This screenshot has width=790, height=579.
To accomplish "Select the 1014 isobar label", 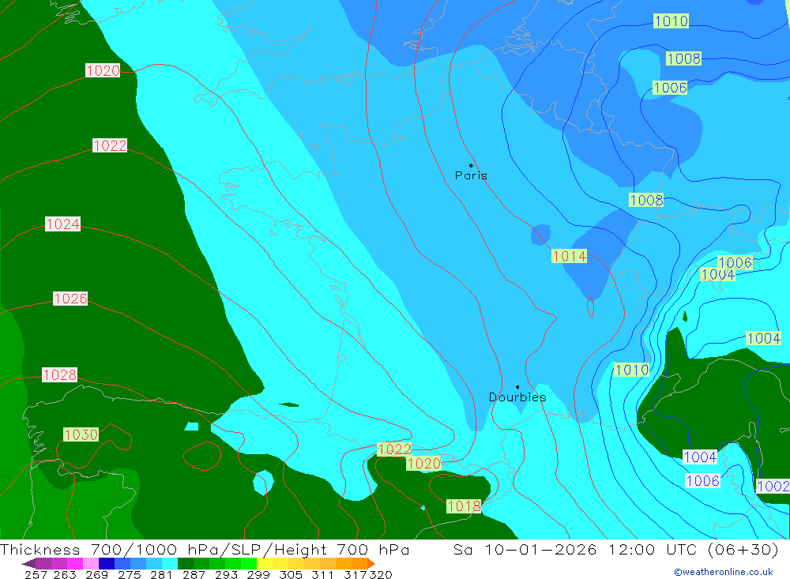I will click(x=570, y=256).
